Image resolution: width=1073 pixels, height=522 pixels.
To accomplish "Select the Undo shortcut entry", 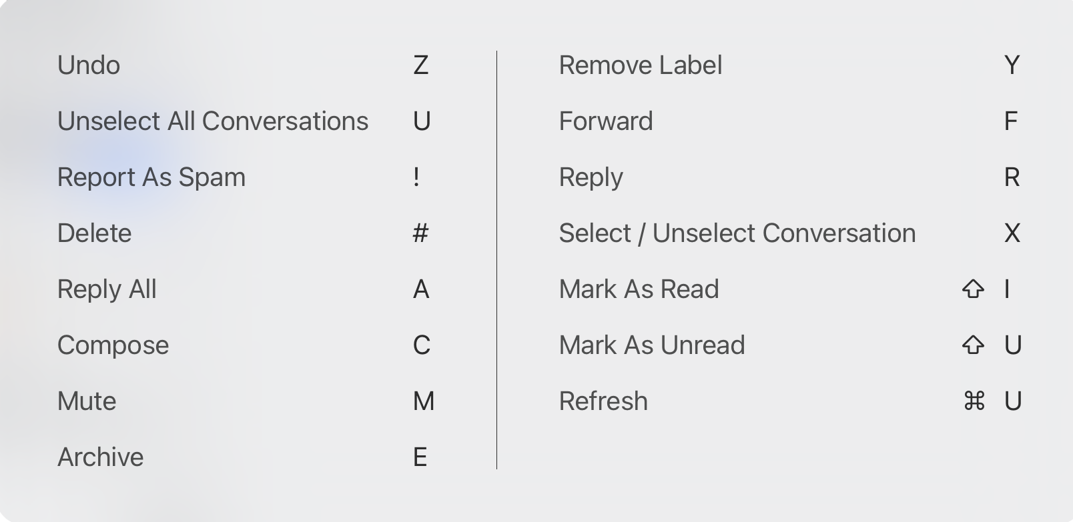I will click(89, 65).
